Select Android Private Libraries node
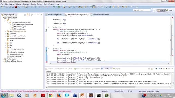The width and height of the screenshot is (175, 98). [17, 36]
